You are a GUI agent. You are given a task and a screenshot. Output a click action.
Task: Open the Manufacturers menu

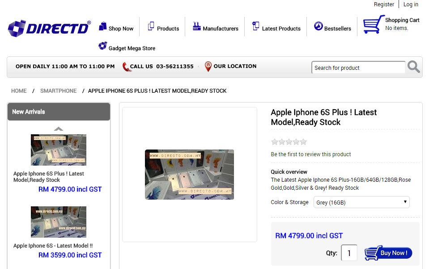click(x=221, y=29)
